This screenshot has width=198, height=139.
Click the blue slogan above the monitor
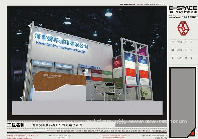[x=89, y=67]
